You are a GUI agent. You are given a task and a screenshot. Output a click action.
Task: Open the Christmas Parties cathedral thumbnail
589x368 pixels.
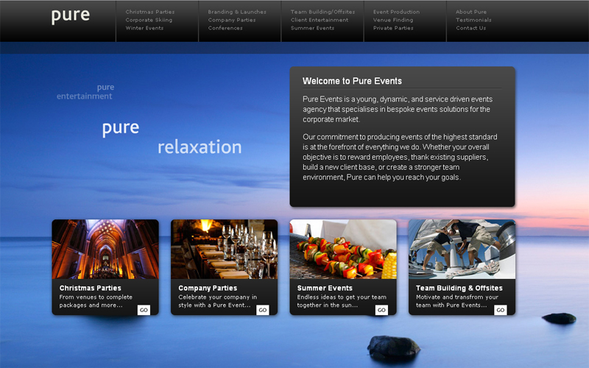105,249
